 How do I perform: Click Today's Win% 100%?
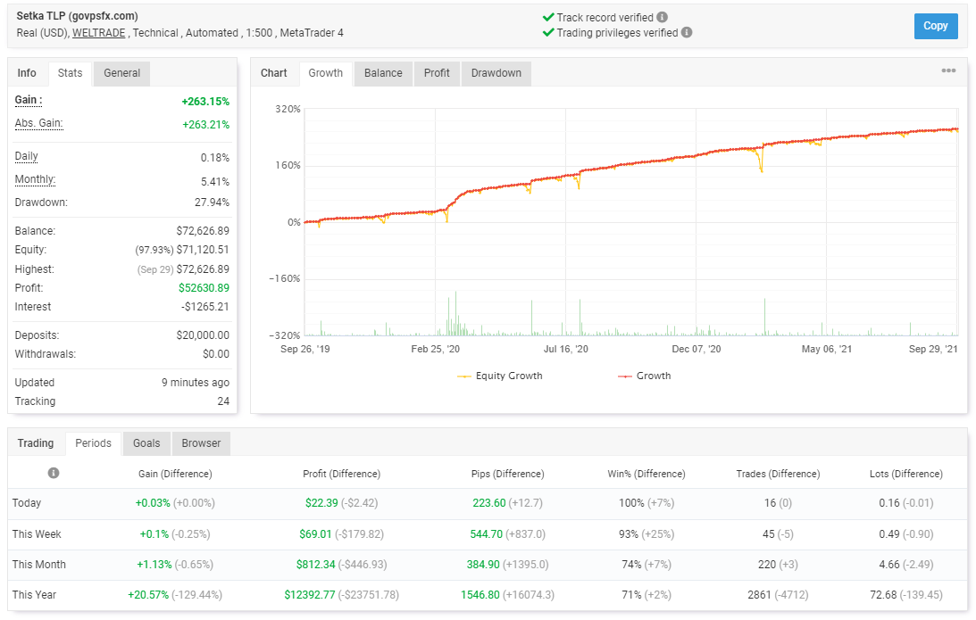coord(632,503)
